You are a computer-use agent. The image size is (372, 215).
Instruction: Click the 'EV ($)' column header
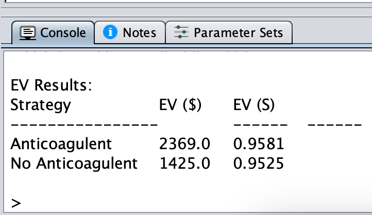click(x=180, y=105)
